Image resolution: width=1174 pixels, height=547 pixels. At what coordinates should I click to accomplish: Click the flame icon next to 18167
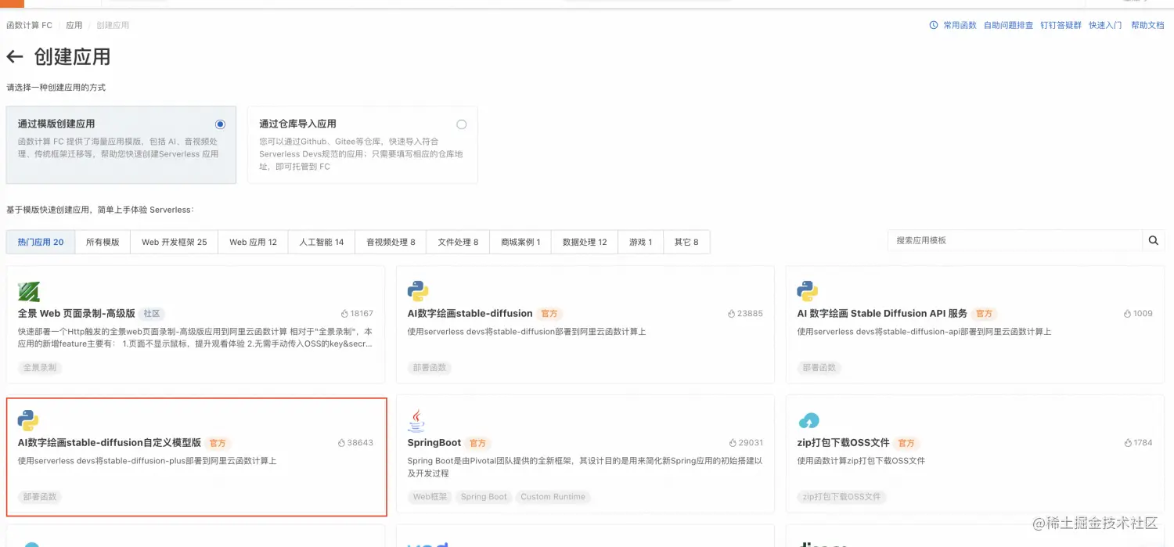tap(344, 313)
